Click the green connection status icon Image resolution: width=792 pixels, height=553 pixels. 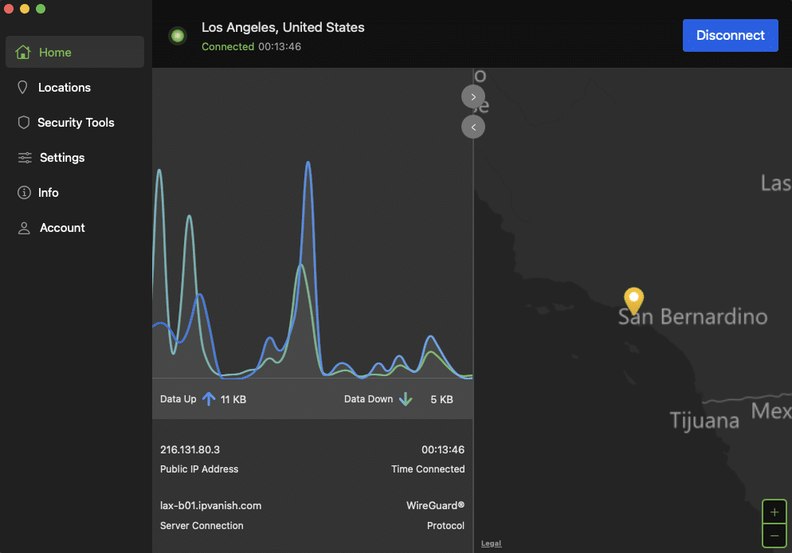click(178, 36)
